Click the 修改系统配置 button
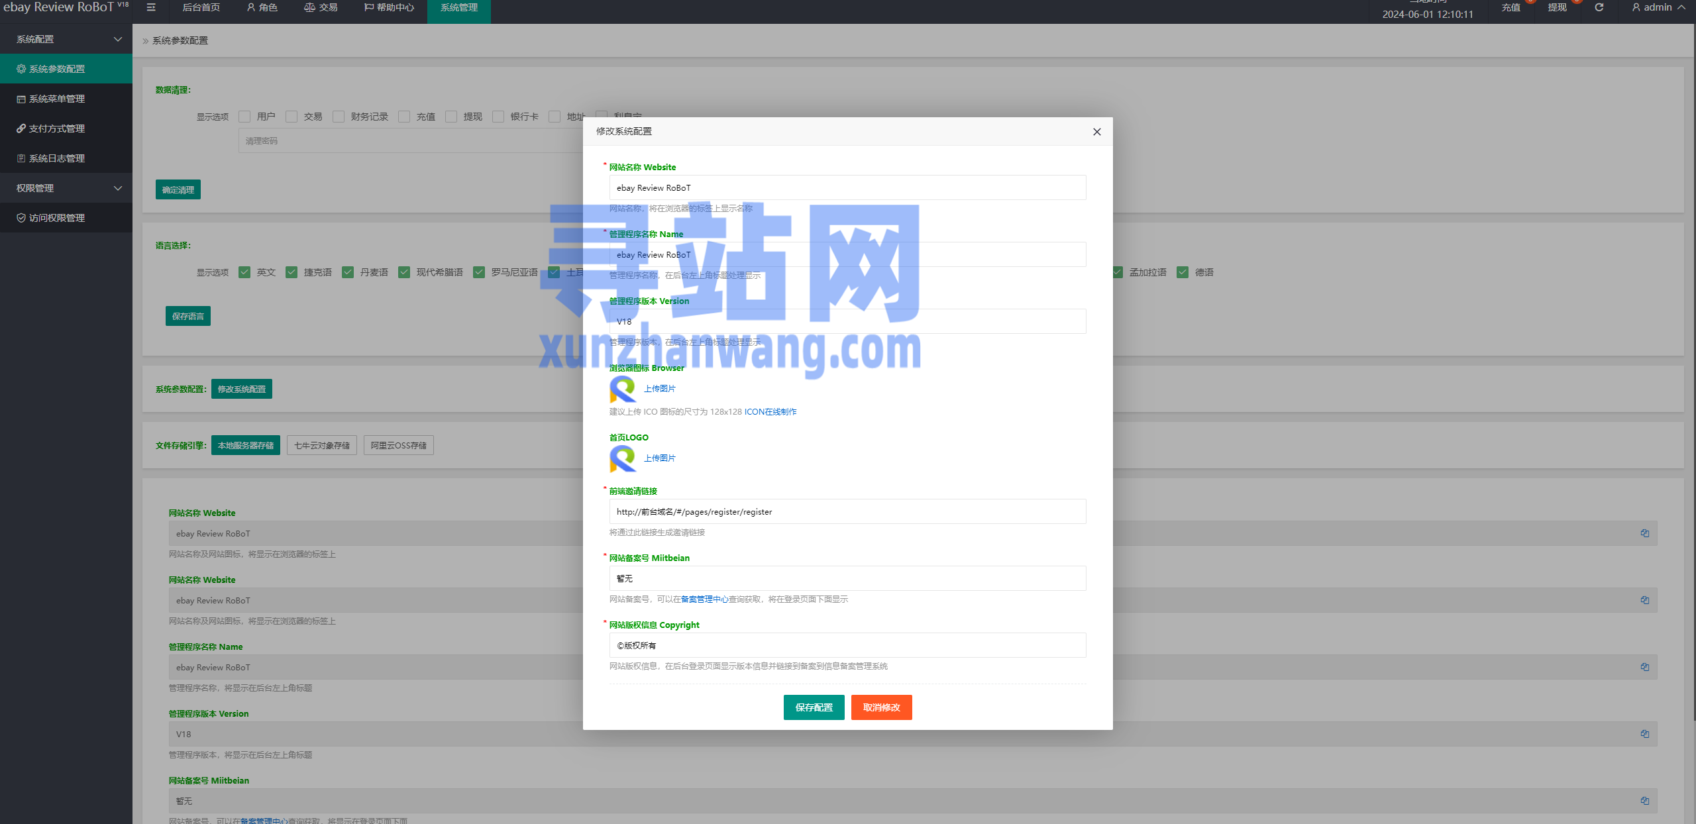This screenshot has width=1696, height=824. pos(242,389)
